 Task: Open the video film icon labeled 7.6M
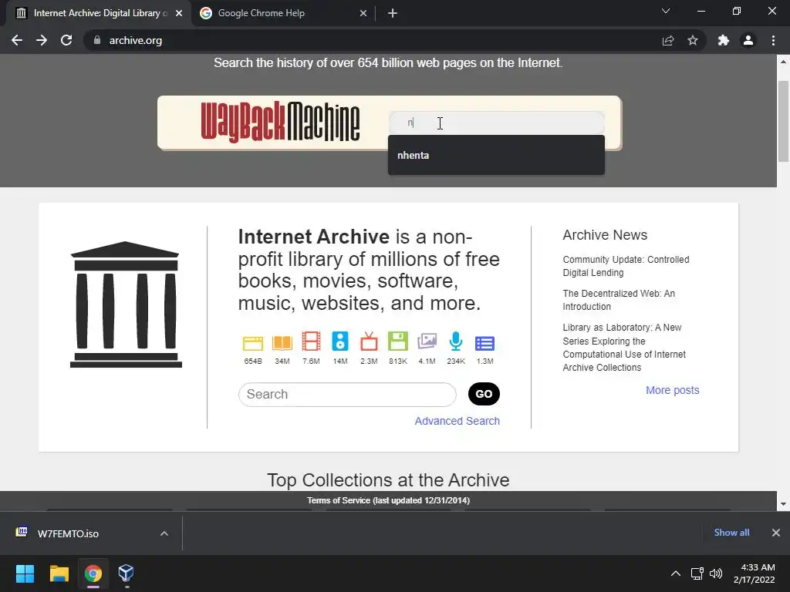click(x=312, y=341)
